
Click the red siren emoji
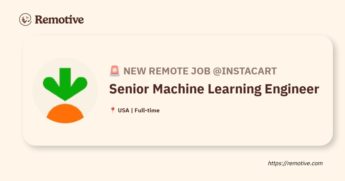point(114,71)
